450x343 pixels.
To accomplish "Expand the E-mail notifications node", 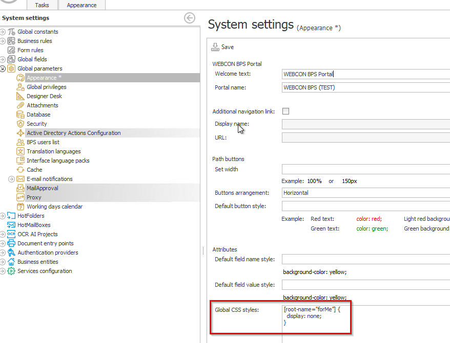I will pyautogui.click(x=11, y=179).
